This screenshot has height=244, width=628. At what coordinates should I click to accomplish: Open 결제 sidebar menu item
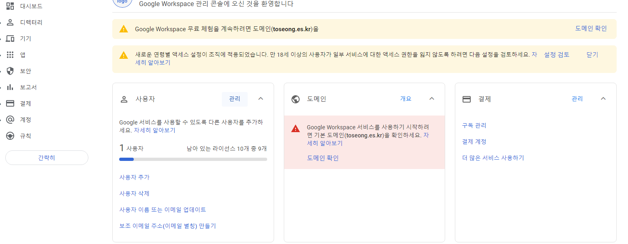click(x=26, y=103)
